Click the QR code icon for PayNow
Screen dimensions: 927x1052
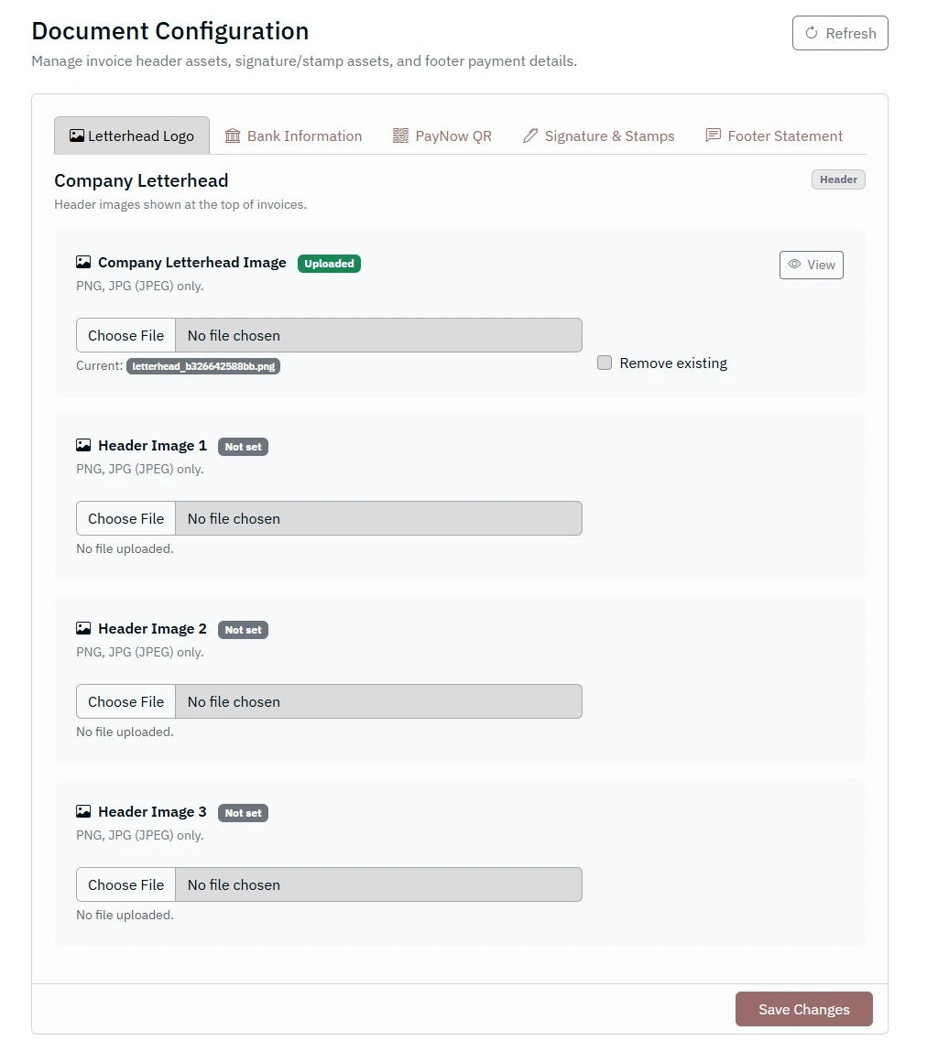(400, 136)
